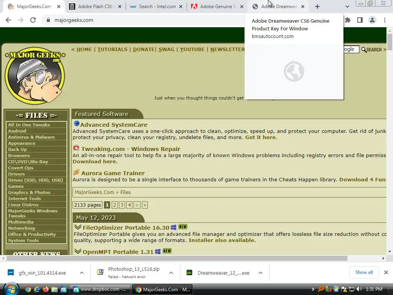Open the Covert Ops category

[x=21, y=168]
